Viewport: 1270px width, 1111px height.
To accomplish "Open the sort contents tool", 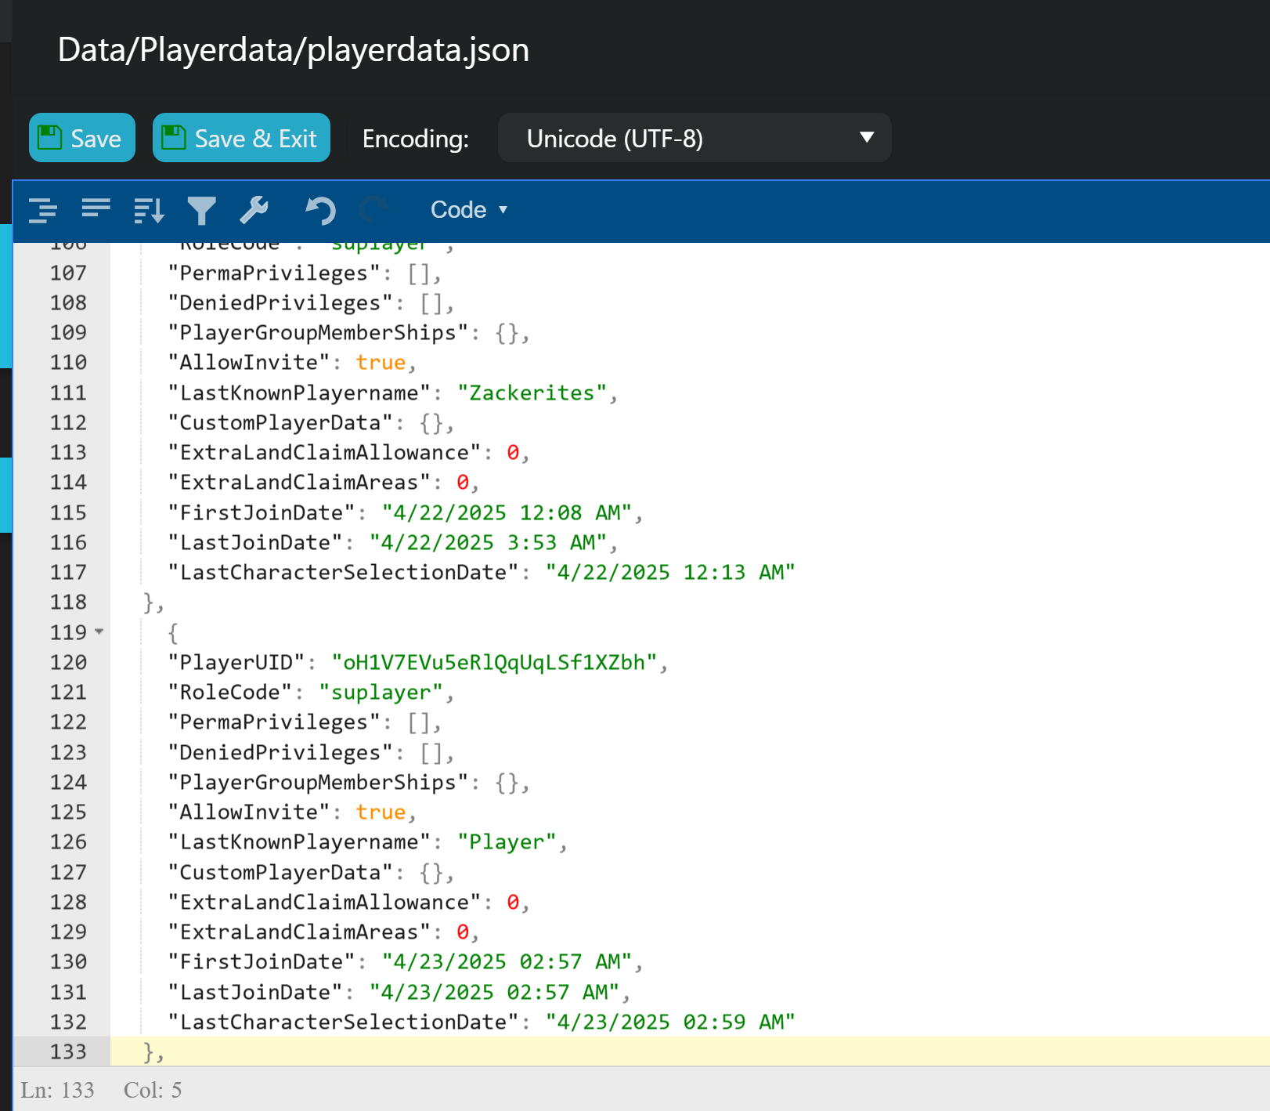I will pos(149,210).
